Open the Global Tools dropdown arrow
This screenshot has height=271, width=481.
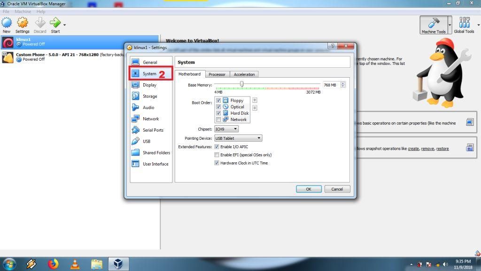coord(478,25)
